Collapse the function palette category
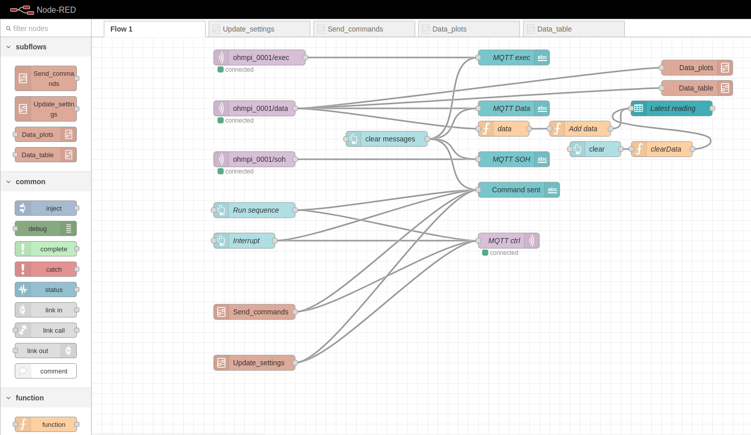Viewport: 751px width, 435px height. pyautogui.click(x=9, y=398)
